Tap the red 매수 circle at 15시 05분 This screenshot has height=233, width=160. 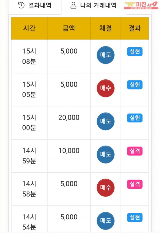(x=105, y=88)
